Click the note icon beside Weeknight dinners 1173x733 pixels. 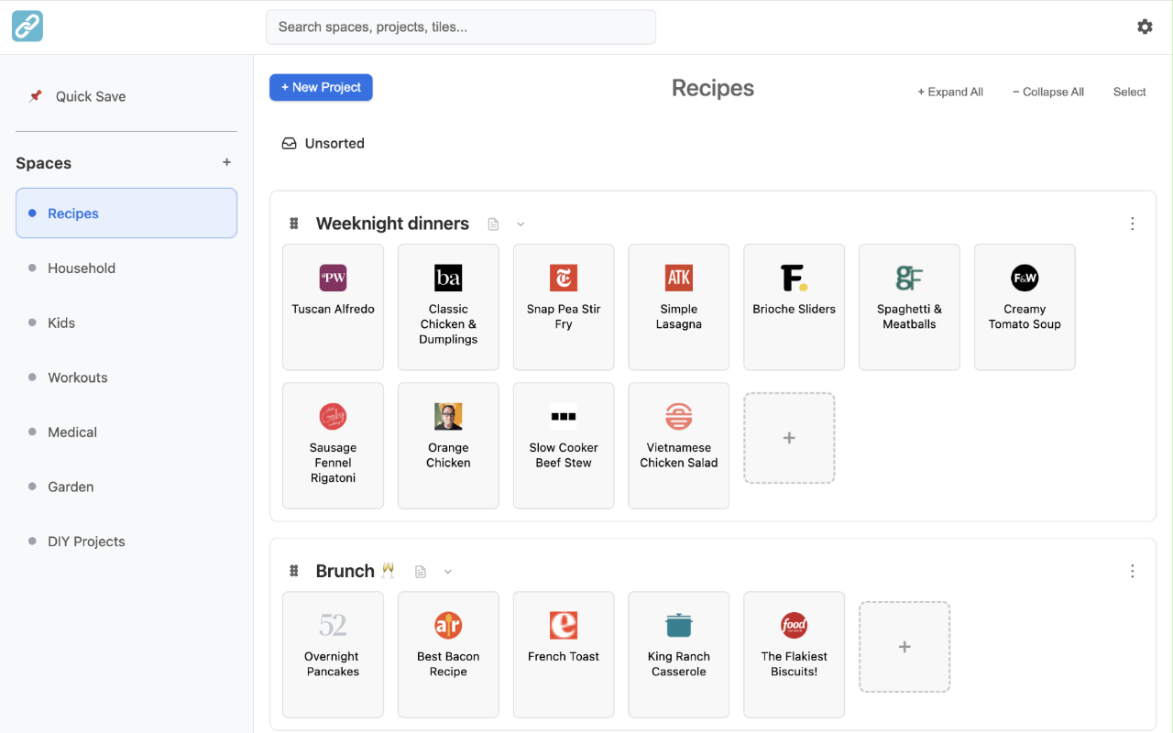coord(493,223)
